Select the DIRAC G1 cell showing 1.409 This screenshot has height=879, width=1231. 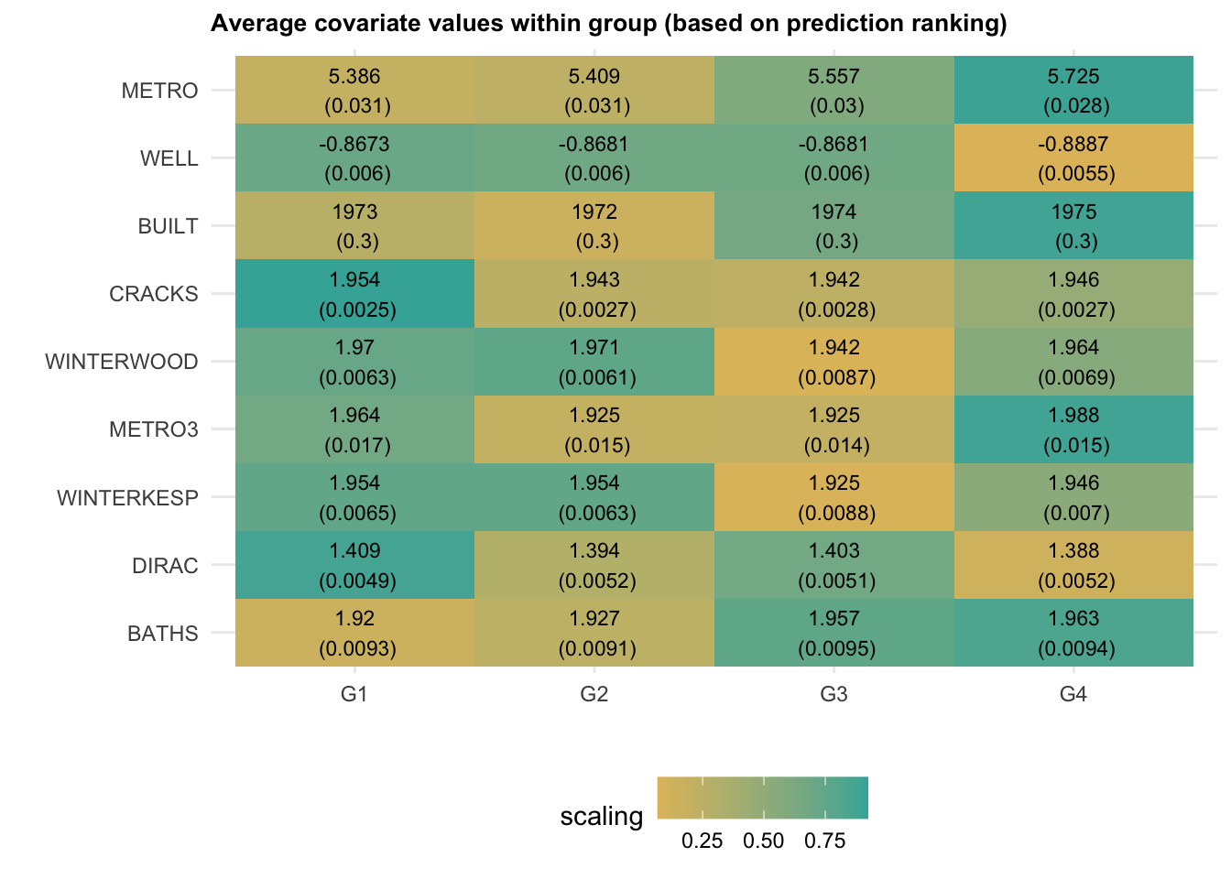(355, 565)
